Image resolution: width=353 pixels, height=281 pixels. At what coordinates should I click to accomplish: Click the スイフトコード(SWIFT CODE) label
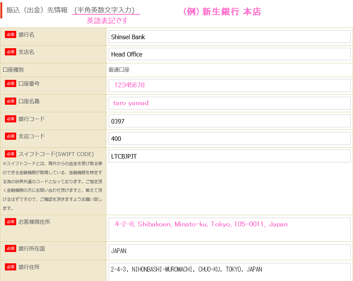(x=56, y=154)
